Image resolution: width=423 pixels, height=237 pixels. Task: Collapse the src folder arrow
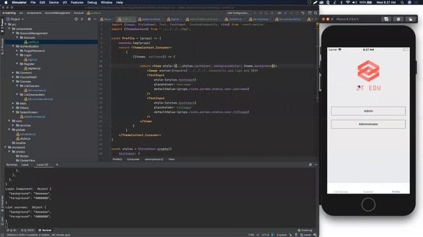[x=6, y=24]
